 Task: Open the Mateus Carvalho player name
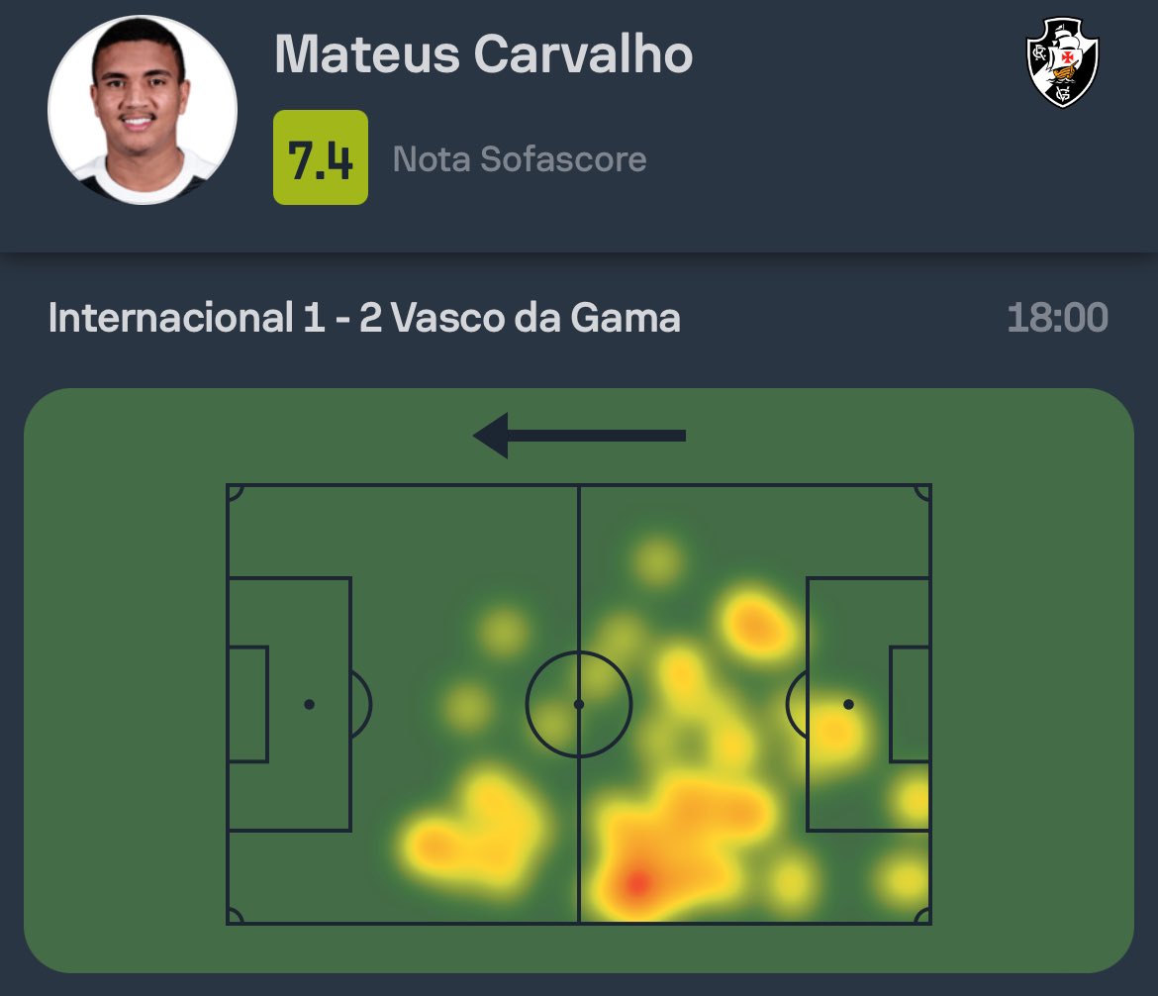tap(483, 54)
